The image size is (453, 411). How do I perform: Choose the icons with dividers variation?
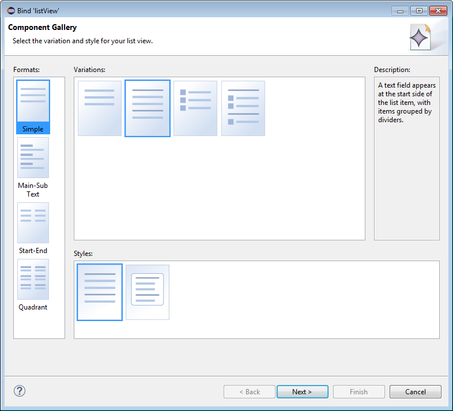click(243, 108)
